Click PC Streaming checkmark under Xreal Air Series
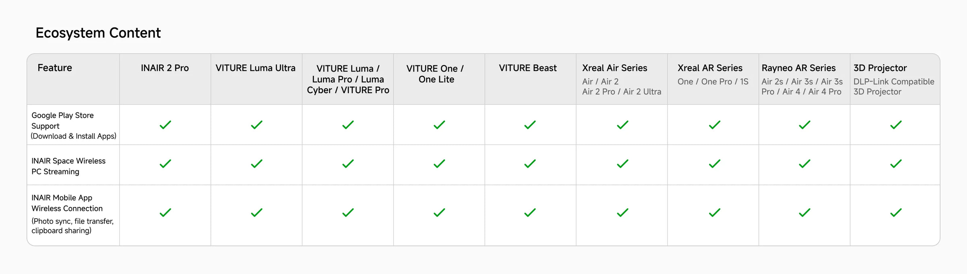The image size is (967, 274). point(623,164)
